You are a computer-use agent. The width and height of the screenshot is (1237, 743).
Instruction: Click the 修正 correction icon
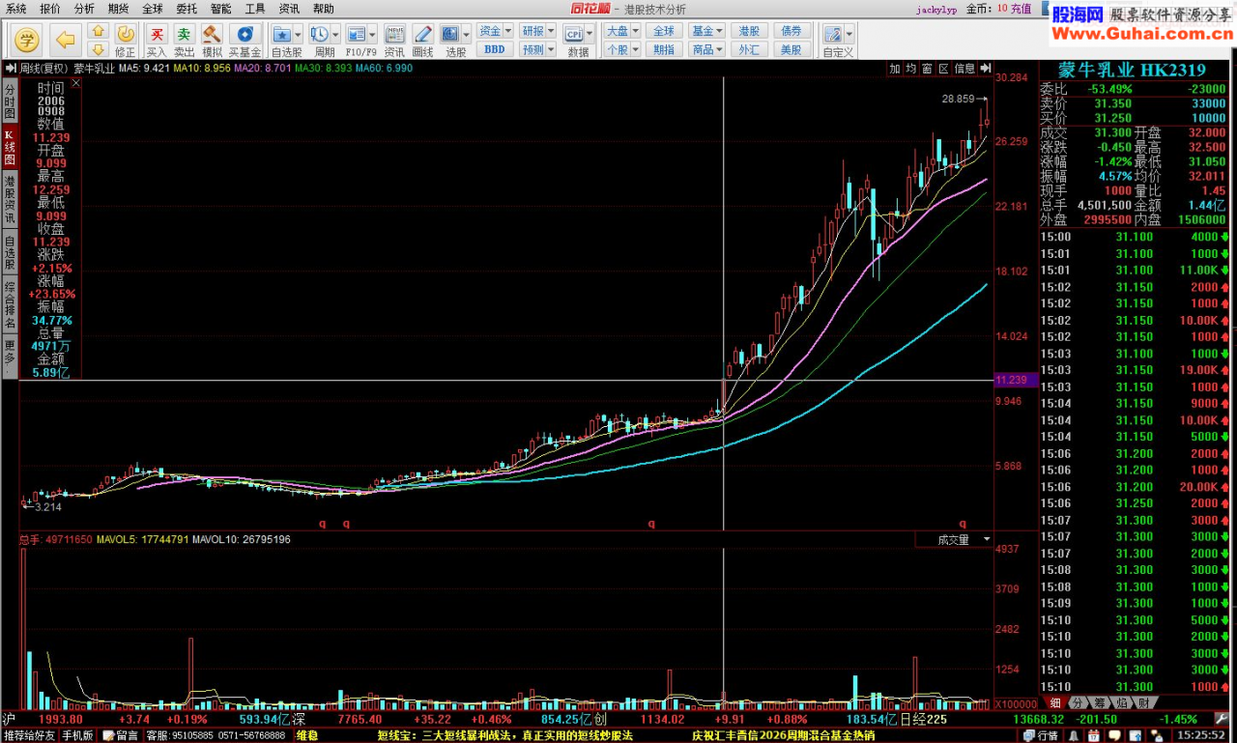click(x=126, y=34)
